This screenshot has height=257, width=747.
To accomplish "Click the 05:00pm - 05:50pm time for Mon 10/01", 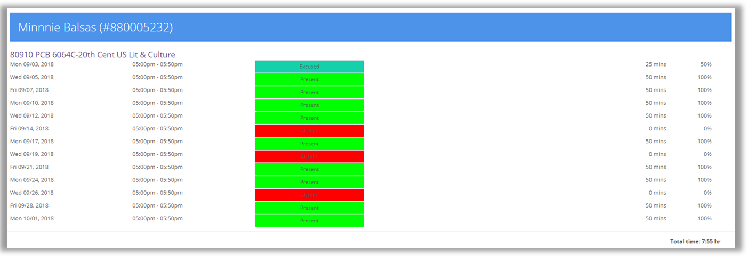I will (157, 218).
